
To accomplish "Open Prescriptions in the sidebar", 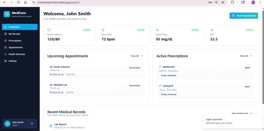I will 20,41.
